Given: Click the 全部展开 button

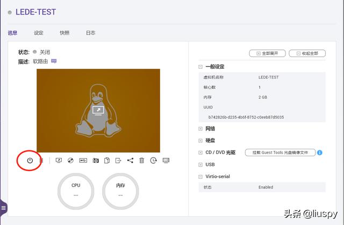Looking at the screenshot, I should coord(268,53).
